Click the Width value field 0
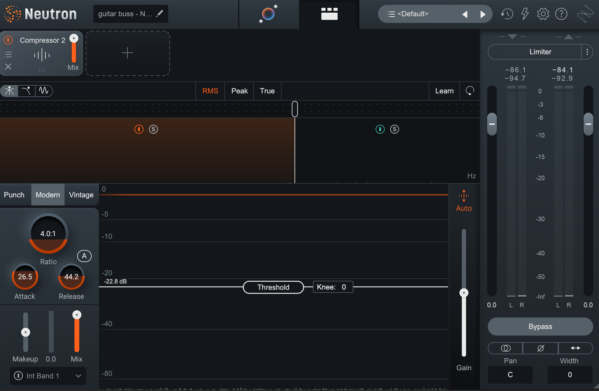 [570, 375]
